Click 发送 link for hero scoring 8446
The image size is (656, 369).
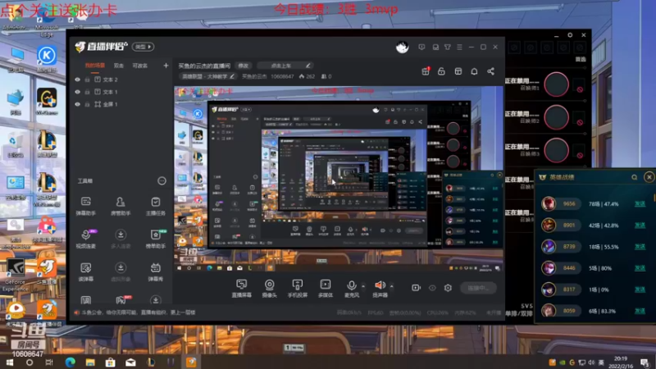(x=640, y=268)
